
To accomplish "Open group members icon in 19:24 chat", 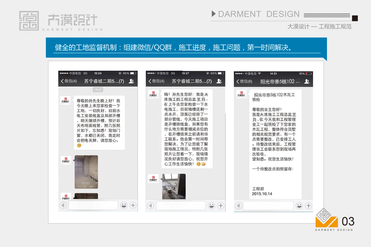I will click(131, 81).
